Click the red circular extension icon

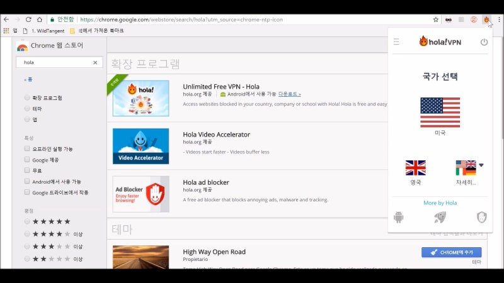pos(474,19)
